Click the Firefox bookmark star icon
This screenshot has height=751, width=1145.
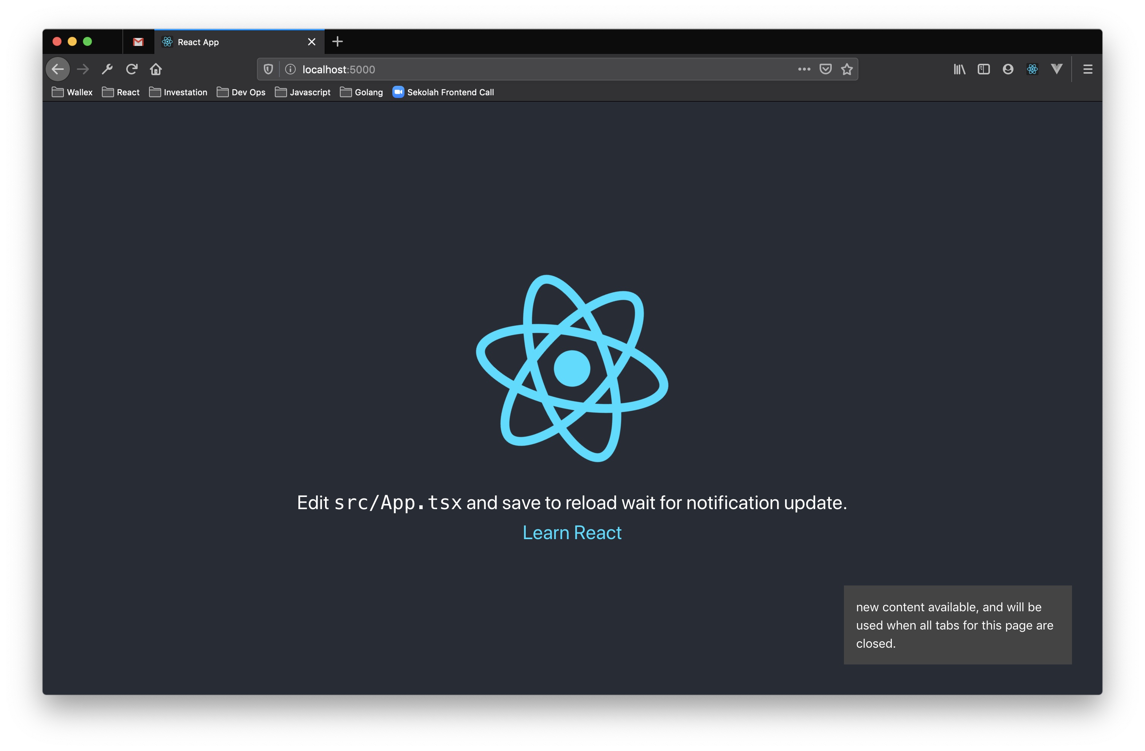848,69
